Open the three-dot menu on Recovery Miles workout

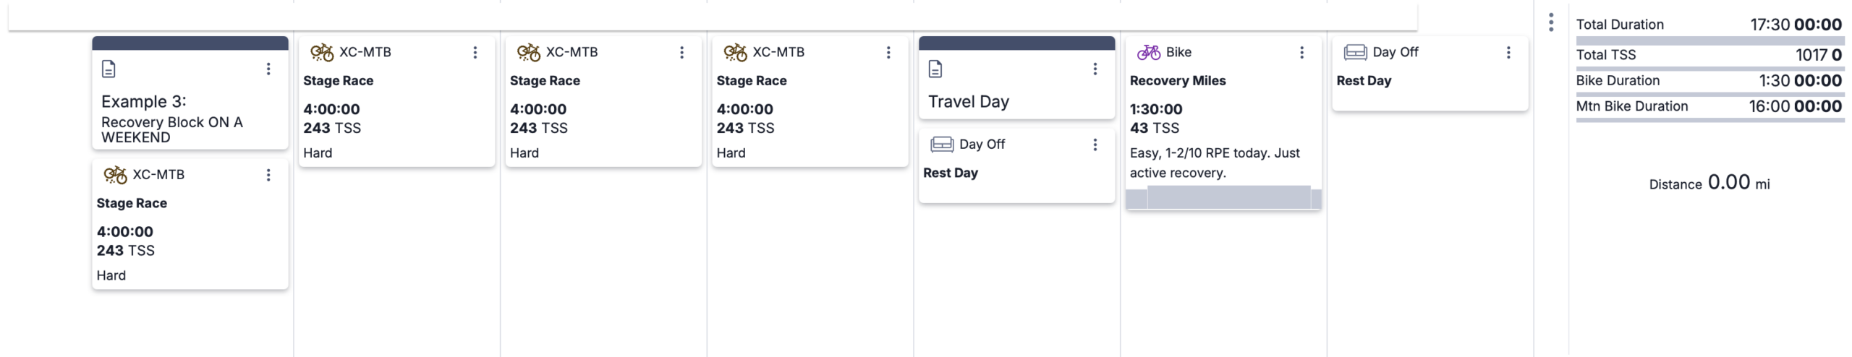click(x=1301, y=52)
